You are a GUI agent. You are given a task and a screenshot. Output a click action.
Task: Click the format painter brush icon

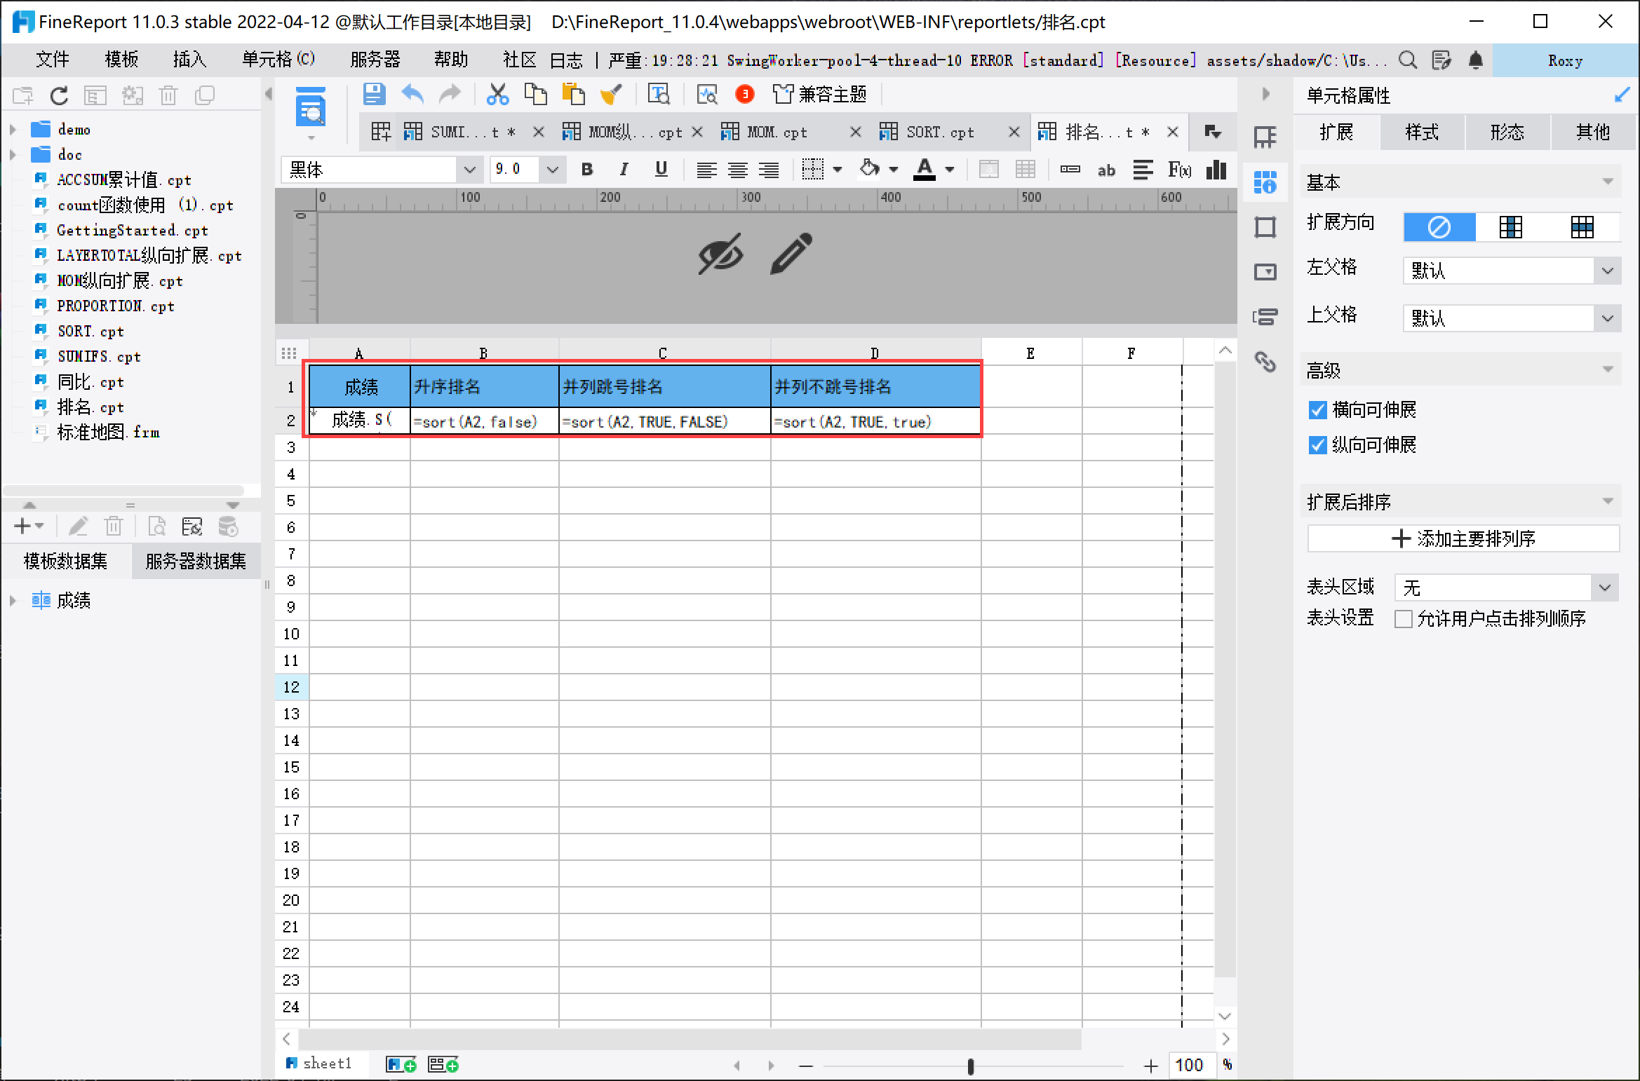click(611, 94)
